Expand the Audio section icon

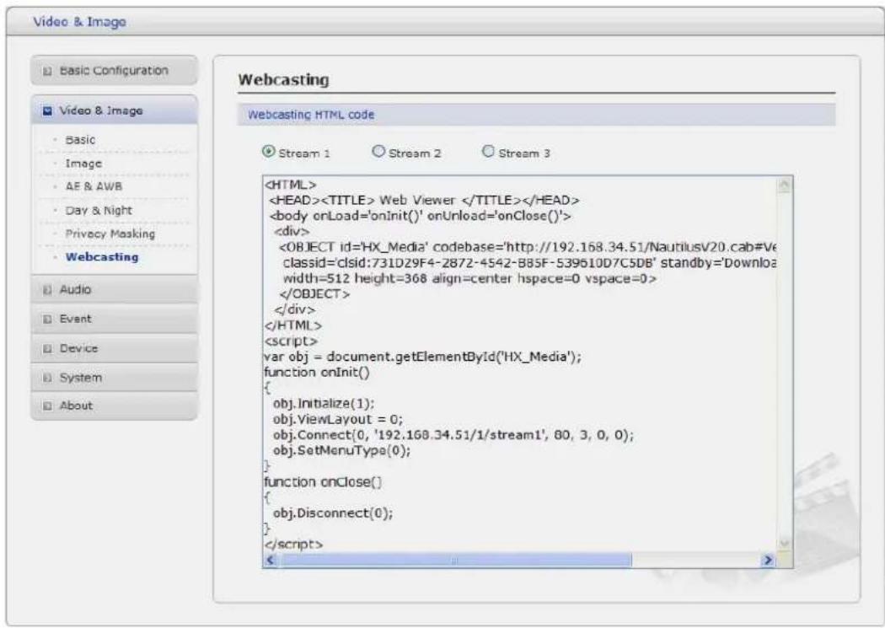coord(48,290)
